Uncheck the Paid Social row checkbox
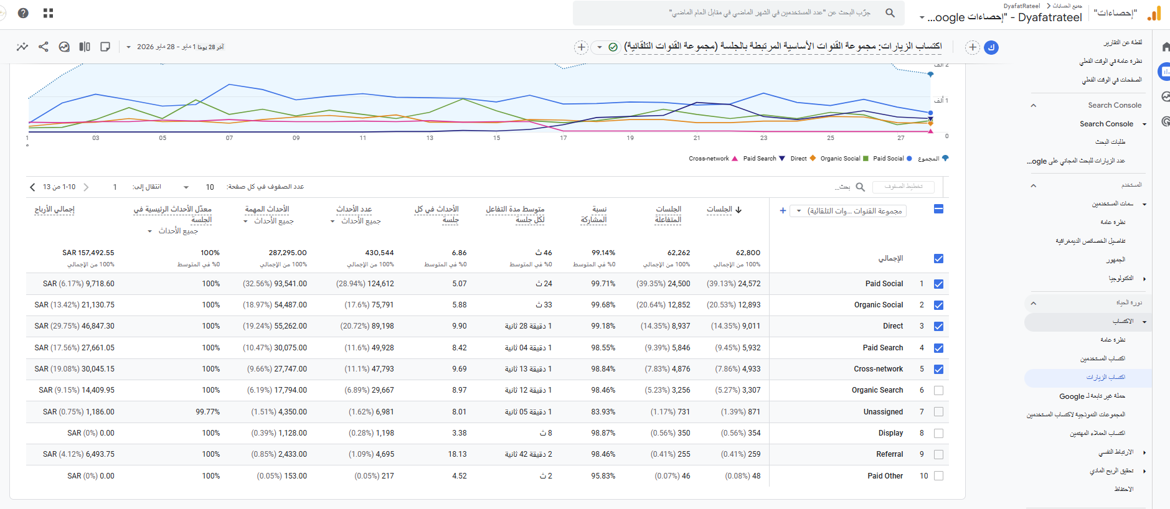The image size is (1170, 509). [938, 284]
